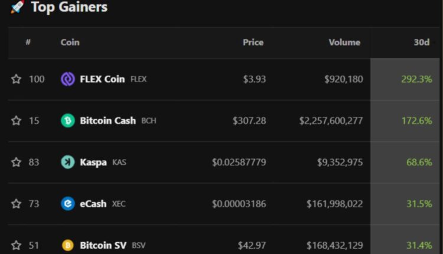Open the FLEX Coin name link

(102, 79)
